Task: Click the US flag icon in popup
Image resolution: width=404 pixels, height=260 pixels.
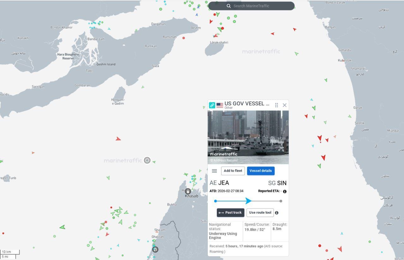Action: (x=220, y=105)
